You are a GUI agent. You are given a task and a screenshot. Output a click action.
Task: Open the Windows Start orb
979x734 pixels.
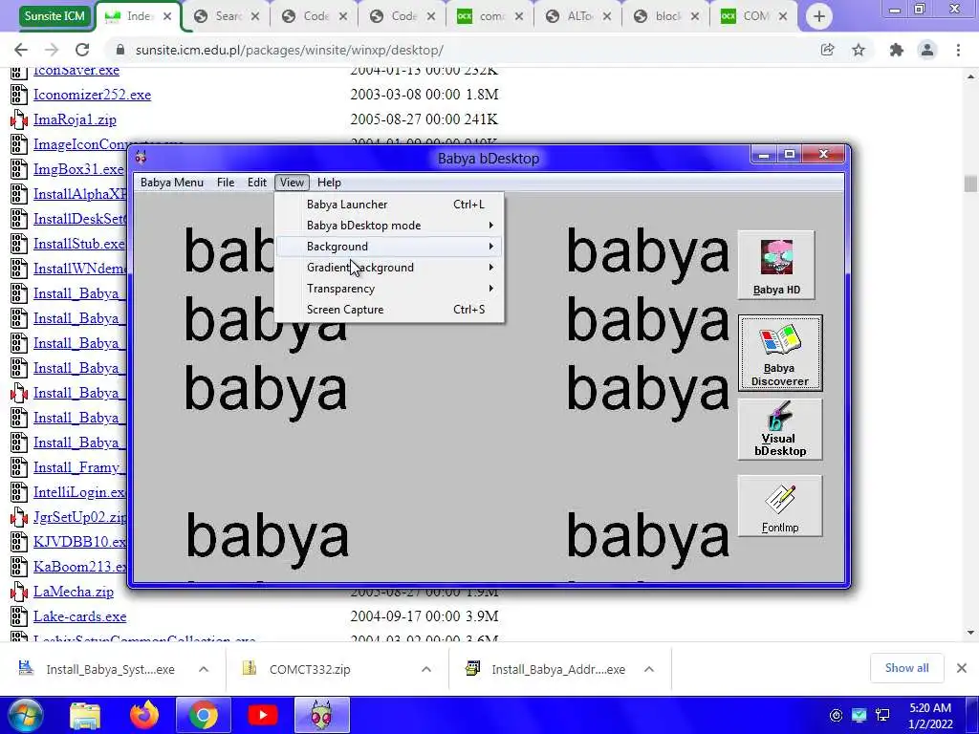pyautogui.click(x=24, y=715)
